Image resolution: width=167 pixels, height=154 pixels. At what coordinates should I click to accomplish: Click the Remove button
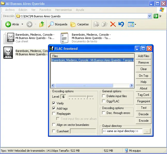[x=144, y=63]
